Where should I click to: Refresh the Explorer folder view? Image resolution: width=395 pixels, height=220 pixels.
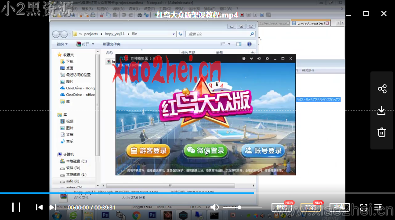tap(180, 34)
